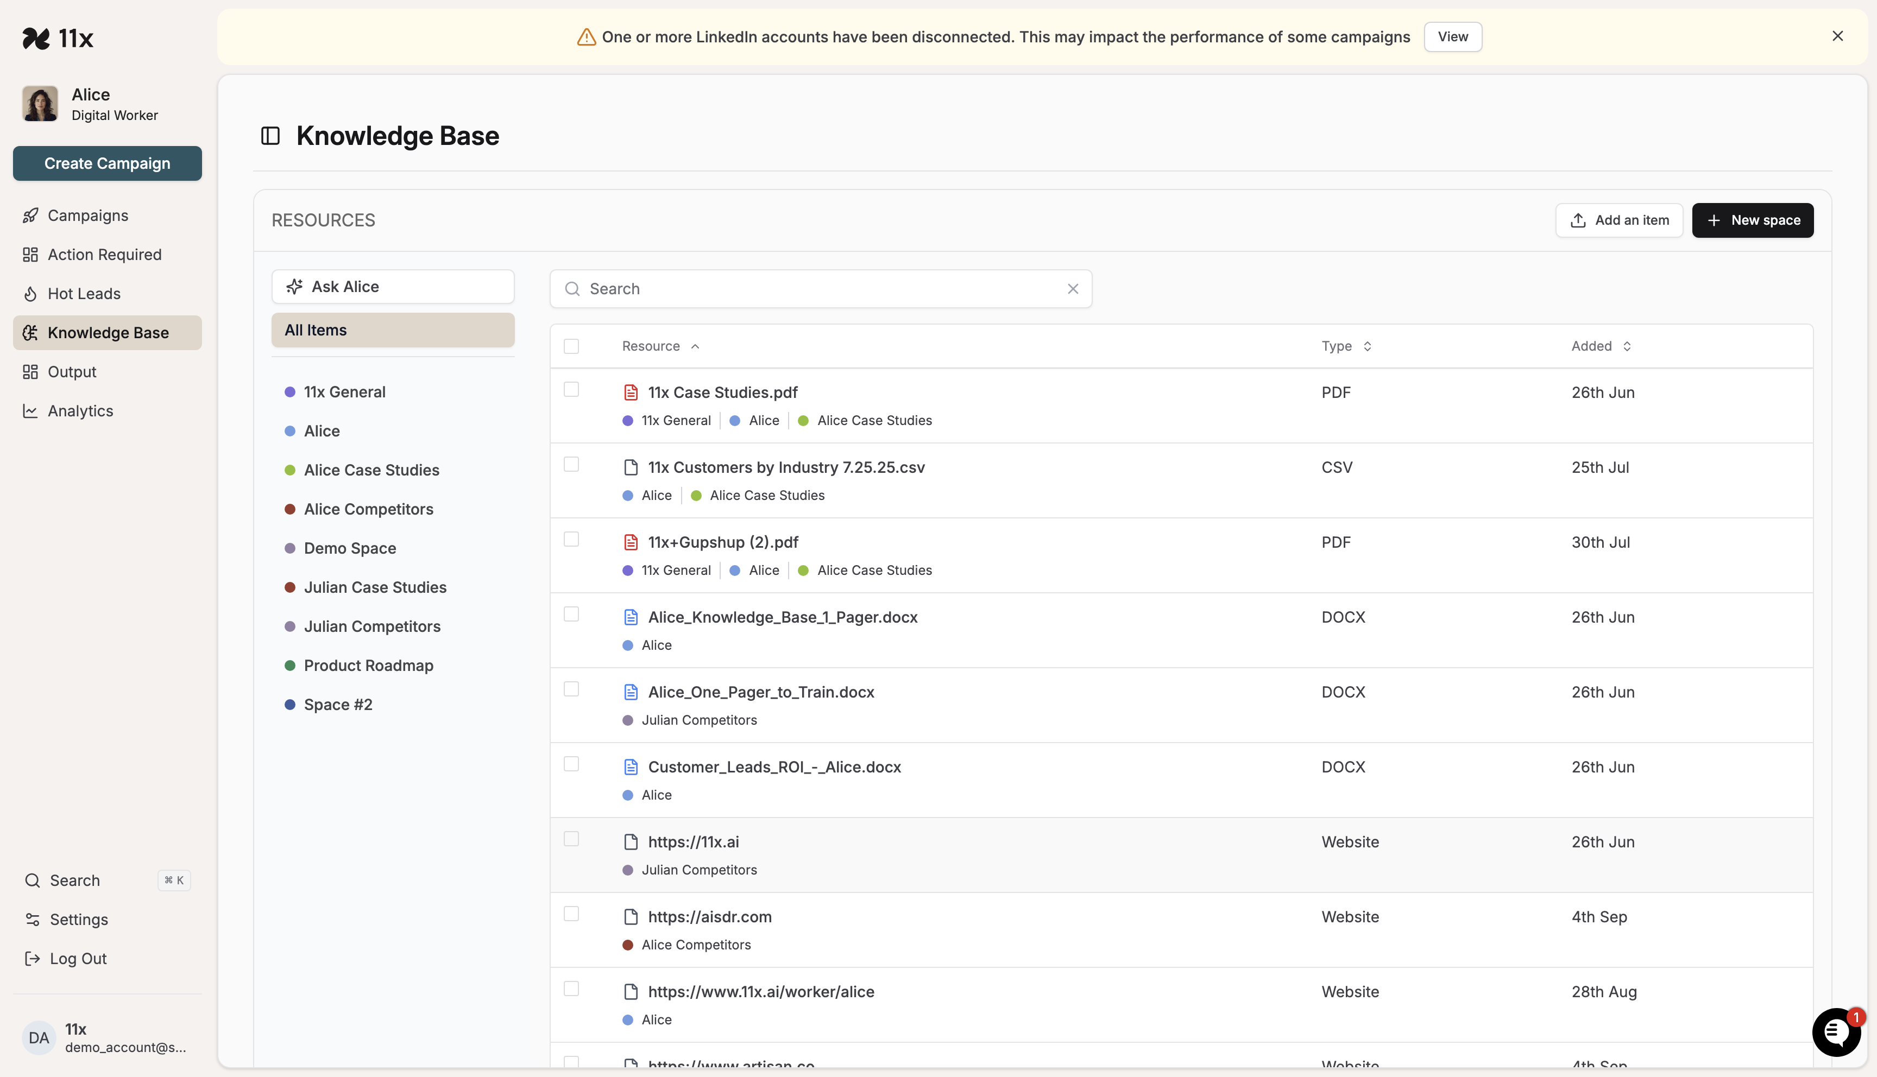Click the green dot beside Alice Case Studies
Screen dimensions: 1877x1077
click(x=289, y=470)
